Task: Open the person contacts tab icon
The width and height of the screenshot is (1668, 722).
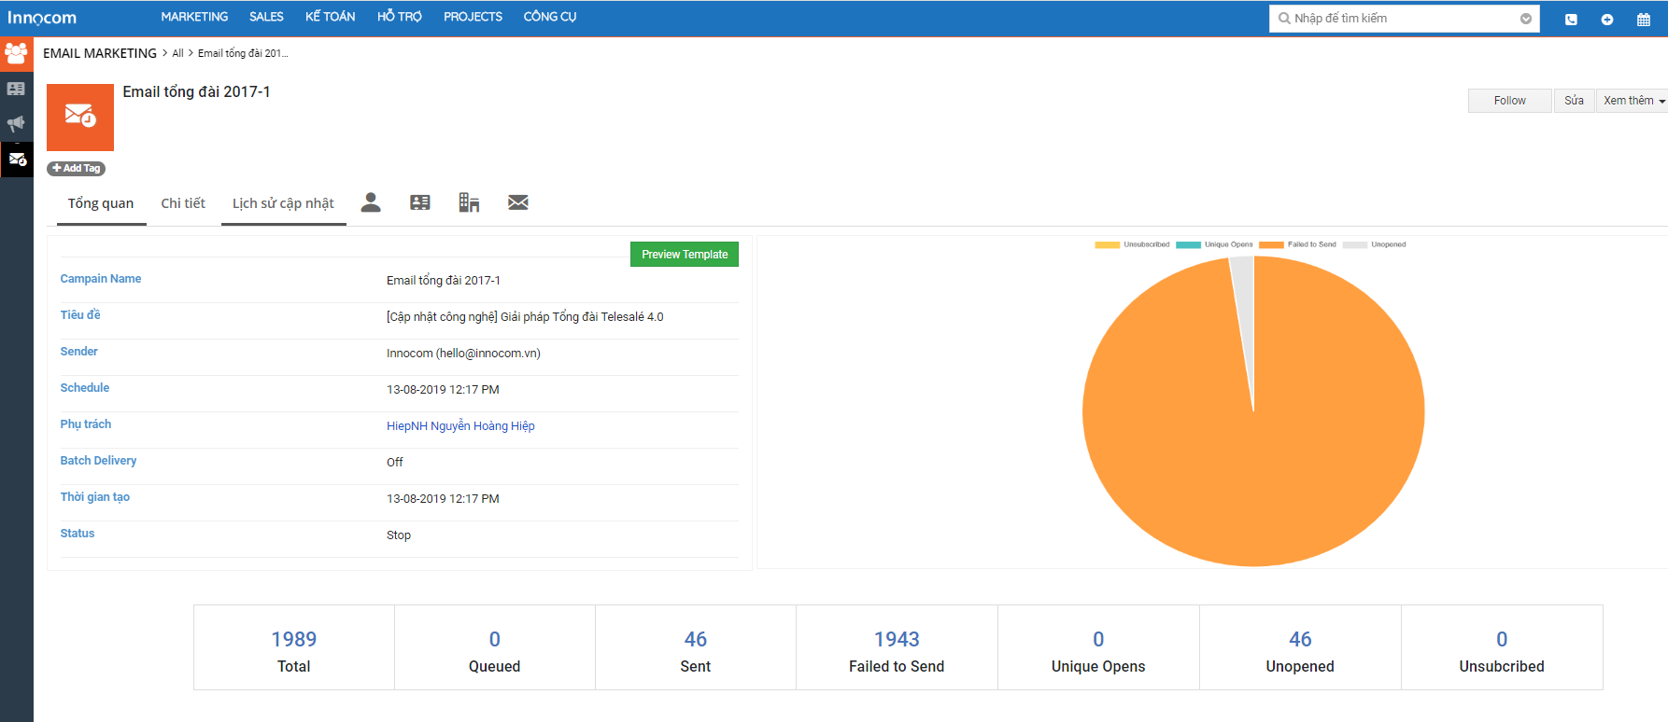Action: click(371, 202)
